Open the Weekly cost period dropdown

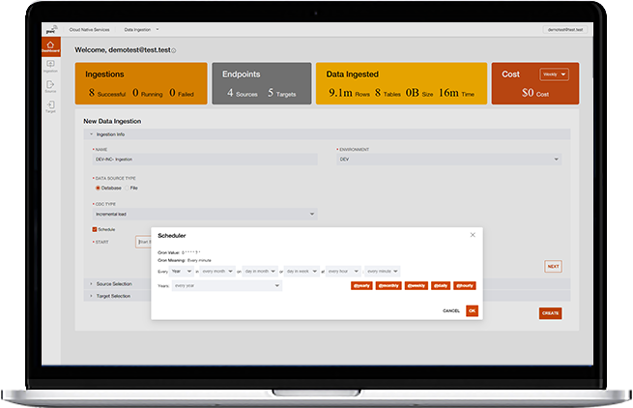pyautogui.click(x=553, y=73)
